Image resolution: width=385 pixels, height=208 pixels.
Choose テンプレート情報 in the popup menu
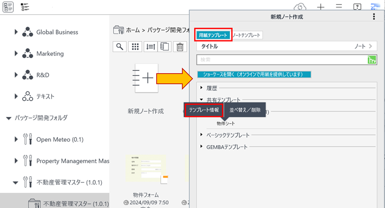pyautogui.click(x=204, y=110)
